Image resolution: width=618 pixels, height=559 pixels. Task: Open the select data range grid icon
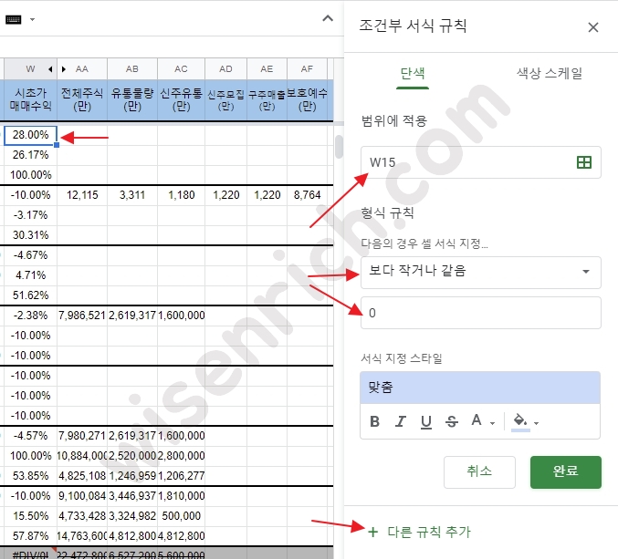pos(583,162)
